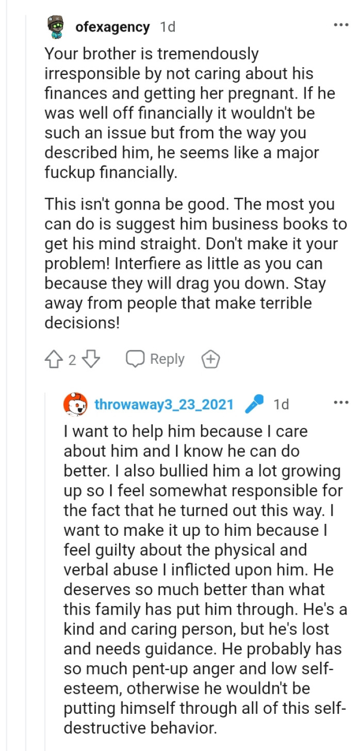
Task: Open the three-dot menu on throwaway3_23_2021's reply
Action: click(x=341, y=404)
